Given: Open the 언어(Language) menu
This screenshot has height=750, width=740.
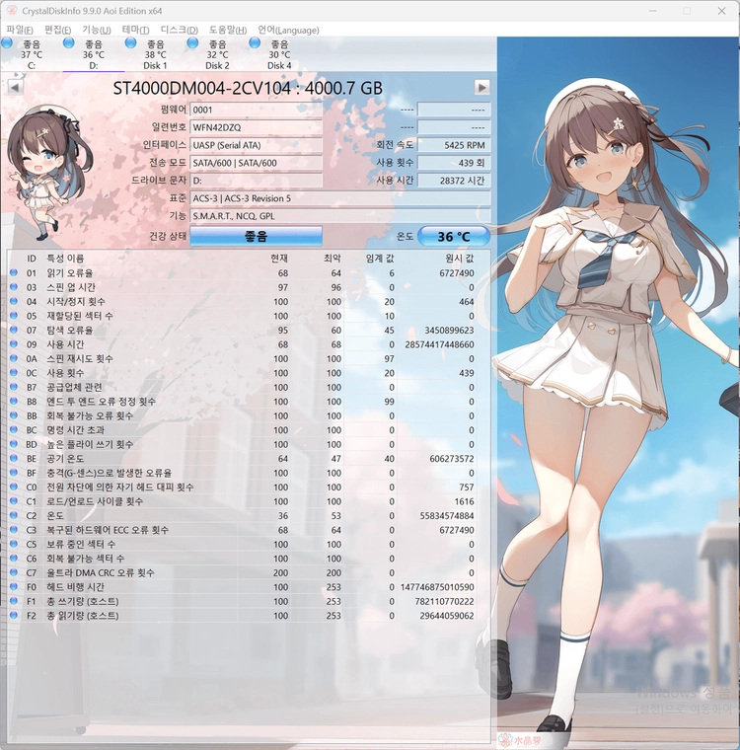Looking at the screenshot, I should [288, 30].
